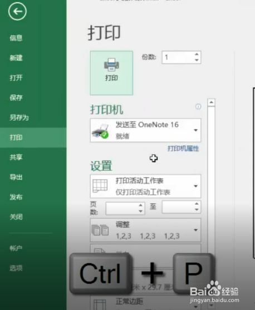
Task: Click the OneNote printer status icon
Action: [x=100, y=131]
